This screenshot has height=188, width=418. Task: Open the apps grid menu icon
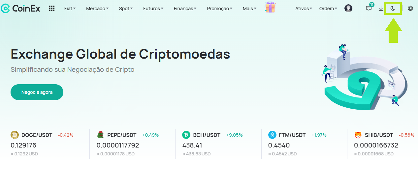[52, 9]
